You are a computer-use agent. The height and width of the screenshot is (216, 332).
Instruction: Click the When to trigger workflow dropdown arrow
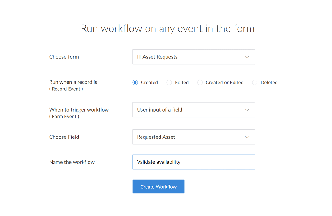pyautogui.click(x=247, y=110)
